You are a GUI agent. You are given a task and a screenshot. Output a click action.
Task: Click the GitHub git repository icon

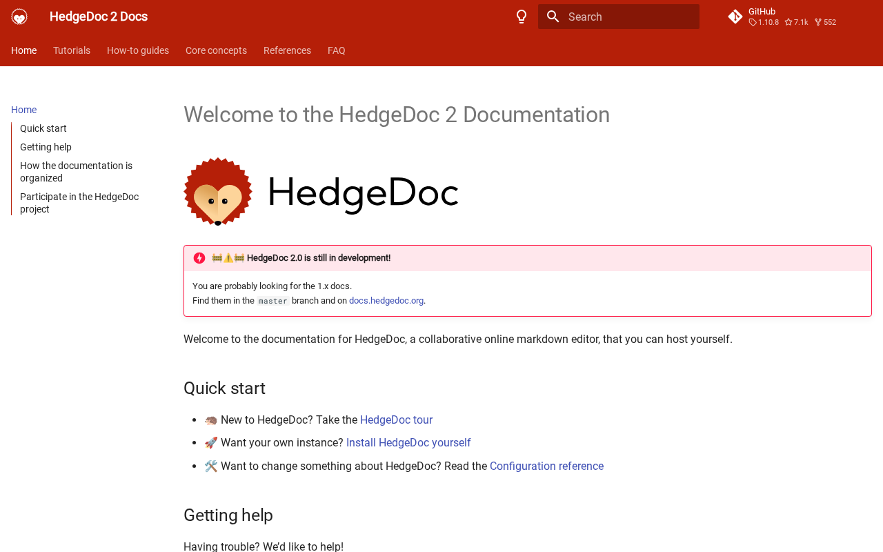(735, 17)
